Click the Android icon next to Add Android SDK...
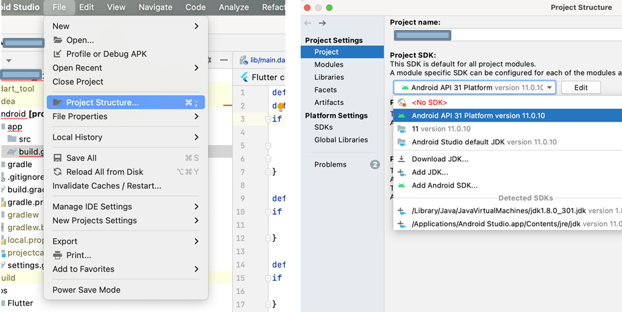Screen dimensions: 622x312 click(402, 186)
